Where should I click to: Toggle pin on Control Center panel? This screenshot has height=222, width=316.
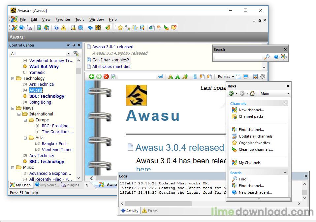coord(74,45)
